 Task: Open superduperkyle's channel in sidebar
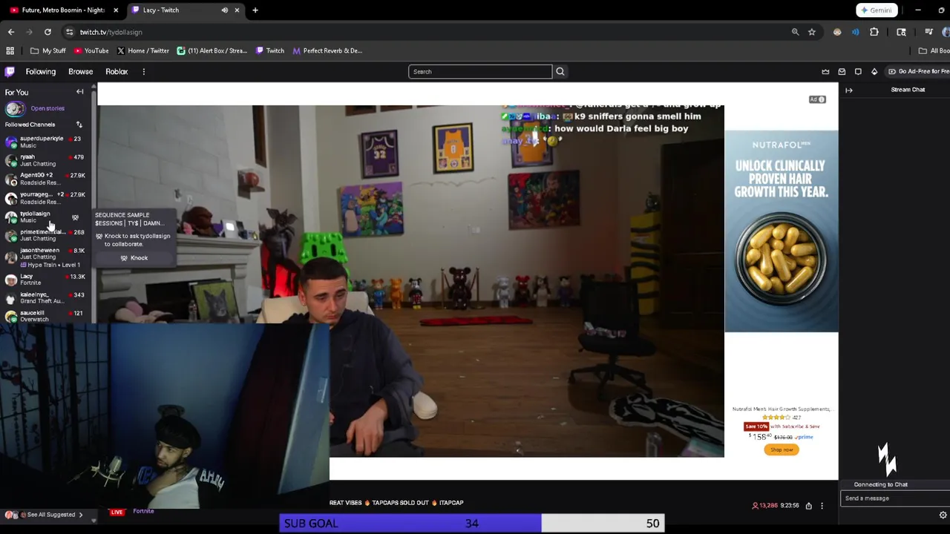(45, 142)
